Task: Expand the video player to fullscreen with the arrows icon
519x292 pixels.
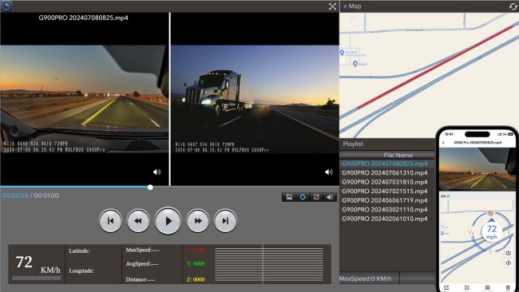Action: pos(332,6)
